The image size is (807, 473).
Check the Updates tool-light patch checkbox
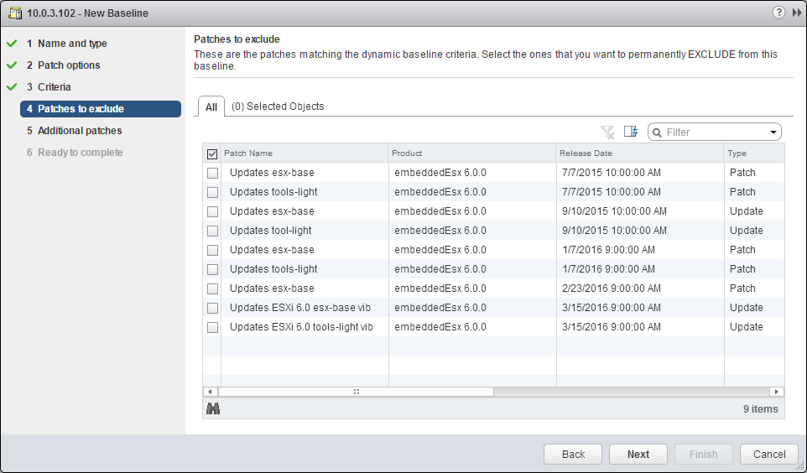click(x=212, y=231)
